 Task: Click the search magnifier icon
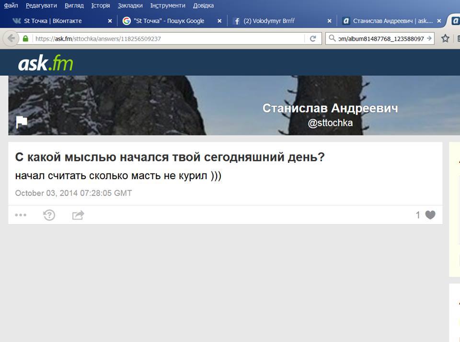(x=332, y=38)
